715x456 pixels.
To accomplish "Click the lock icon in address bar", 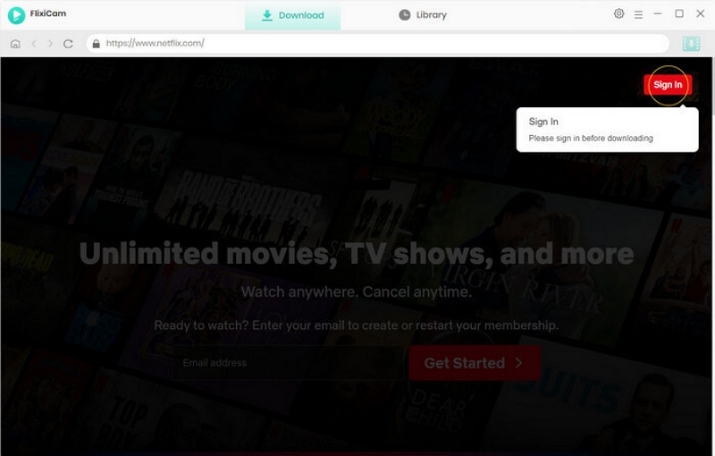I will click(96, 43).
